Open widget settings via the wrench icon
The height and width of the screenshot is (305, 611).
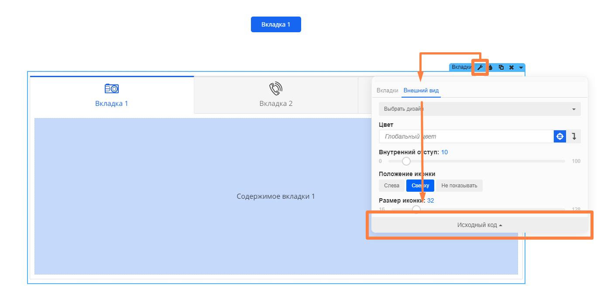(x=480, y=68)
